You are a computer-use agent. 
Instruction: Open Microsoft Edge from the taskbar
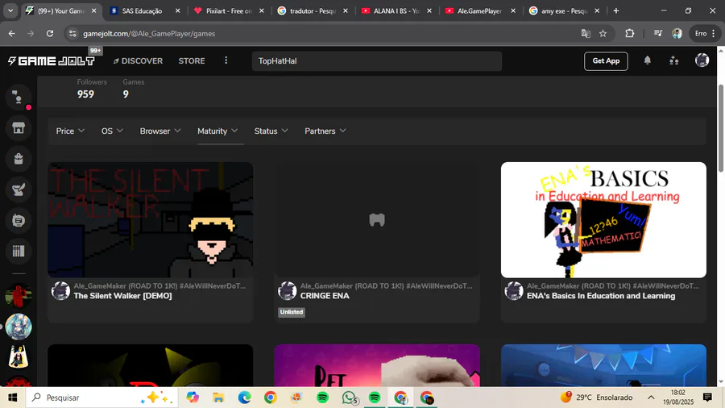(x=245, y=398)
